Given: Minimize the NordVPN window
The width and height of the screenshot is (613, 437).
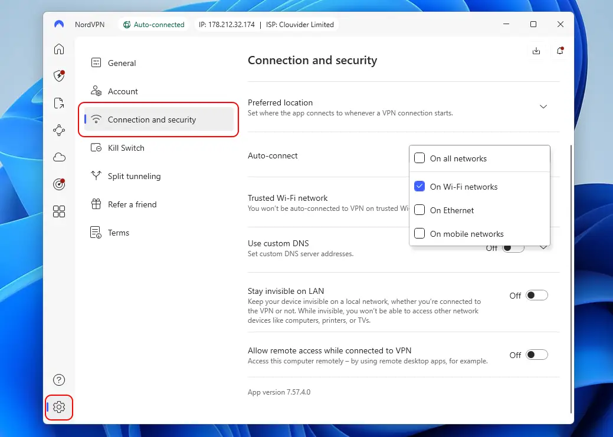Looking at the screenshot, I should [506, 24].
